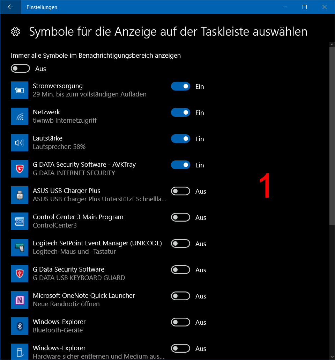Screen dimensions: 335x360
Task: Click the Logitech SetPoint mouse-keyboard icon
Action: tap(20, 247)
